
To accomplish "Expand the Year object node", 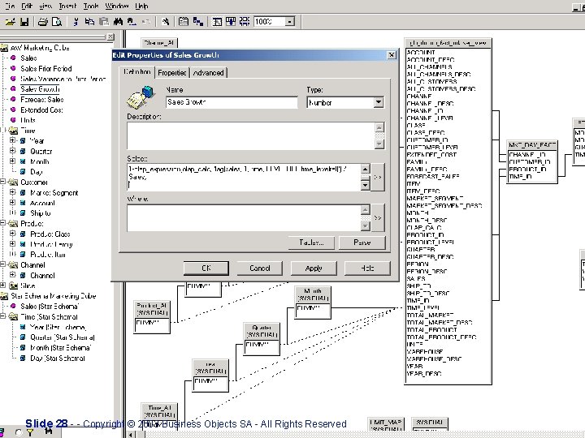I will pos(13,140).
